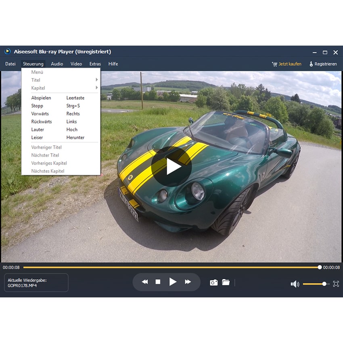Toggle fullscreen mode icon
Viewport: 343px width, 343px height.
click(336, 284)
